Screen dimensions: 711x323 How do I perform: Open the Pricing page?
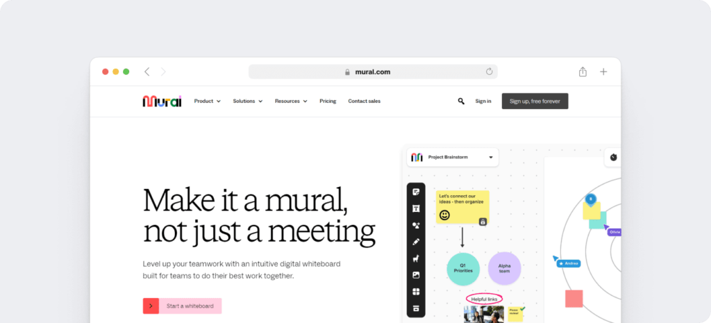point(328,101)
